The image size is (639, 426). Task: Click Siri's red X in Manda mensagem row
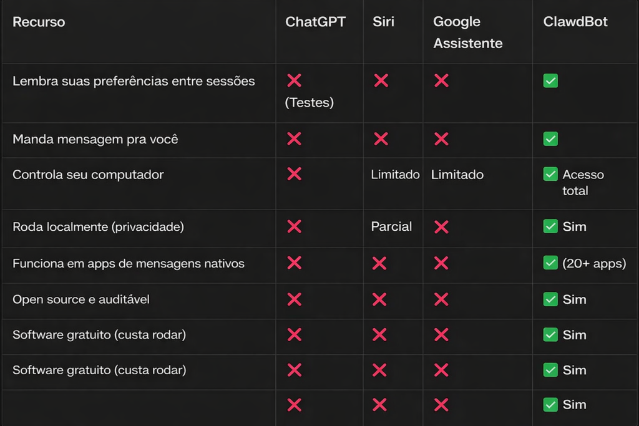[381, 139]
